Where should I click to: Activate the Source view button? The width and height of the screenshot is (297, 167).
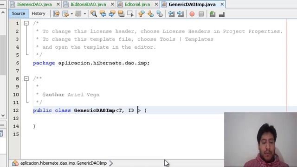[x=19, y=13]
